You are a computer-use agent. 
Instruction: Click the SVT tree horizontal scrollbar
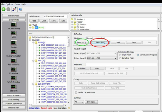(48, 105)
